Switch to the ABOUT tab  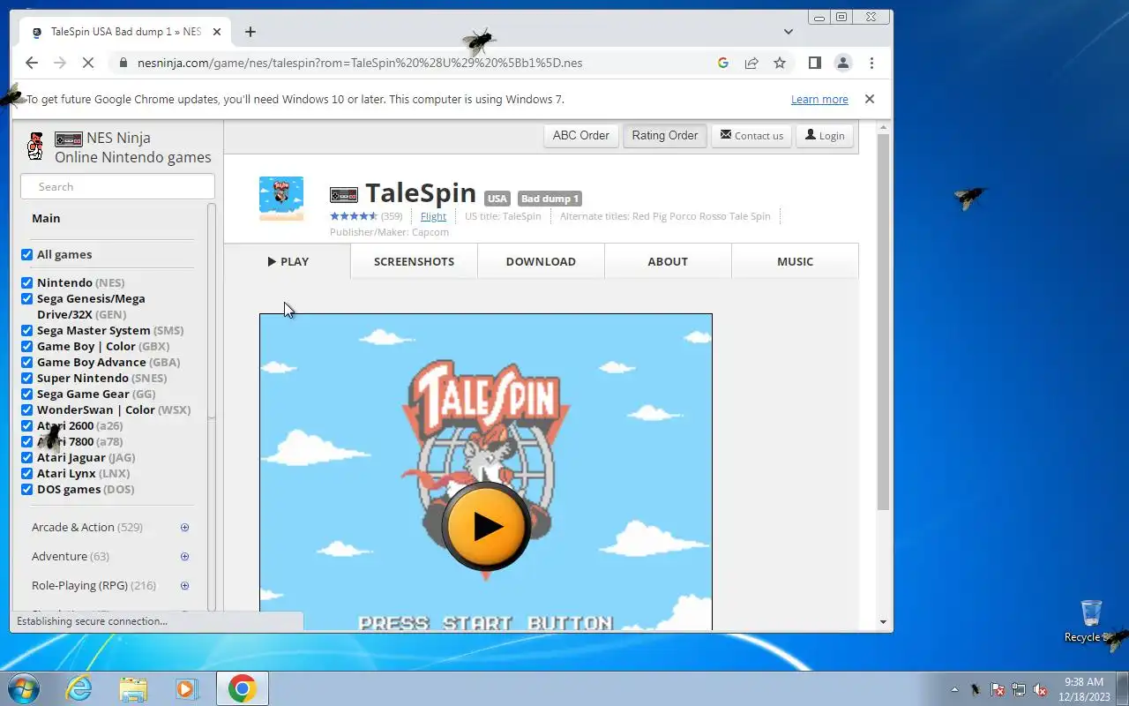[668, 261]
